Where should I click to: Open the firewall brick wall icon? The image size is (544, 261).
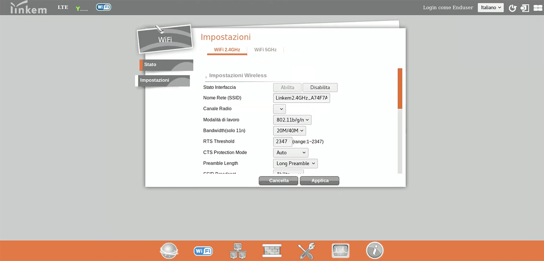pos(272,250)
